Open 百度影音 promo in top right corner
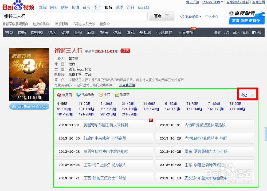 click(246, 16)
